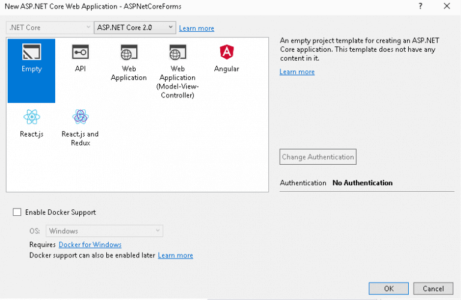The width and height of the screenshot is (461, 300).
Task: Enable Docker Support checkbox
Action: coord(17,212)
